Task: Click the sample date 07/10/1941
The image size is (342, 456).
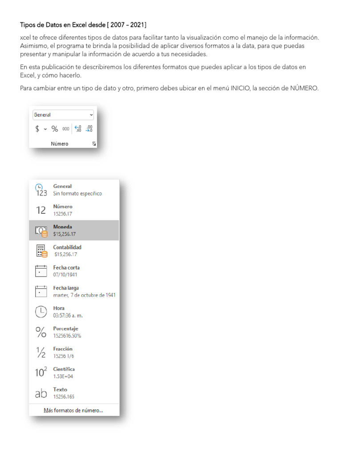Action: coord(65,274)
